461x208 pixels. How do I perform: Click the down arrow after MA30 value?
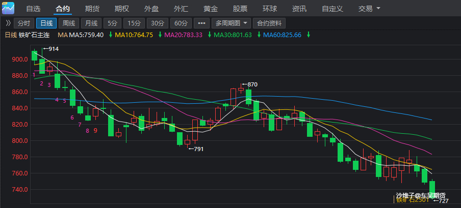pos(259,35)
